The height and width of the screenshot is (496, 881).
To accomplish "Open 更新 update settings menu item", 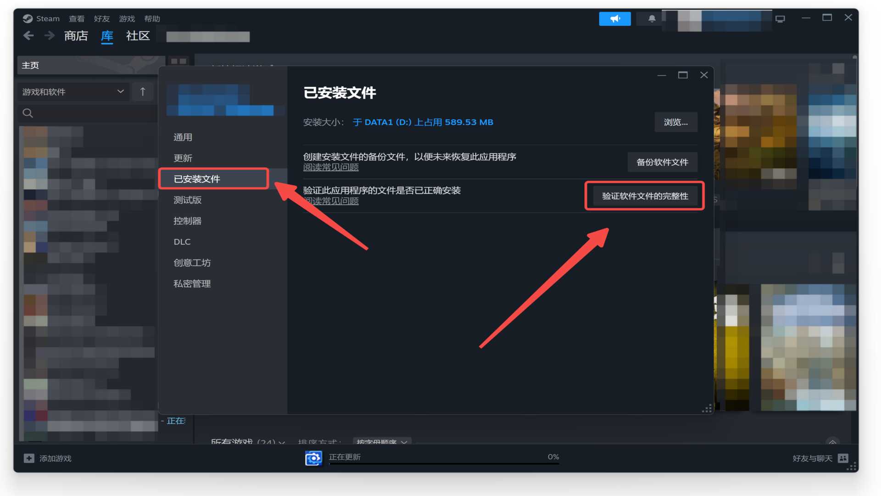I will pyautogui.click(x=183, y=158).
